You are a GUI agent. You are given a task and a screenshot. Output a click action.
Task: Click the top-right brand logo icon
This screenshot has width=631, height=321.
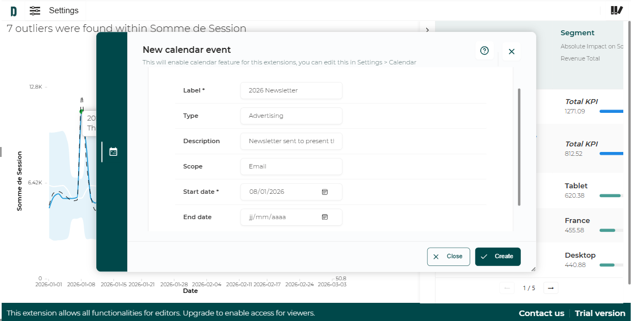pos(617,10)
